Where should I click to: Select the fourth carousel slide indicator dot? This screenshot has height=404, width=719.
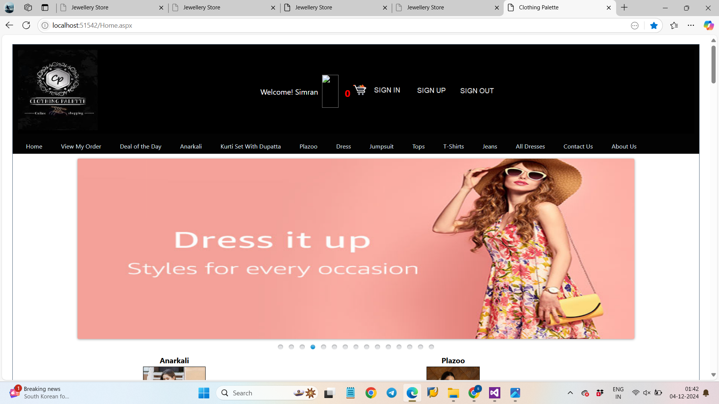click(313, 347)
